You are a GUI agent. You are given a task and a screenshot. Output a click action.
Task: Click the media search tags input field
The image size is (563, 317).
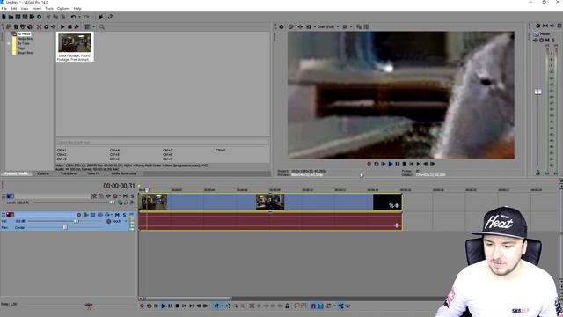coord(162,142)
